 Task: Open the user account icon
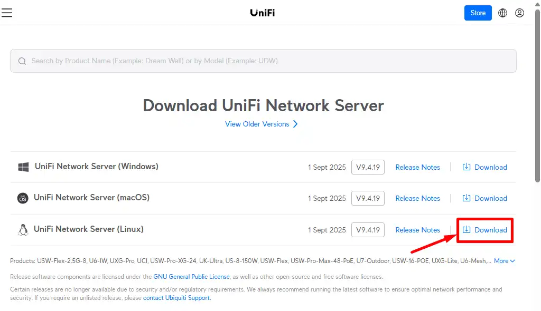point(520,13)
